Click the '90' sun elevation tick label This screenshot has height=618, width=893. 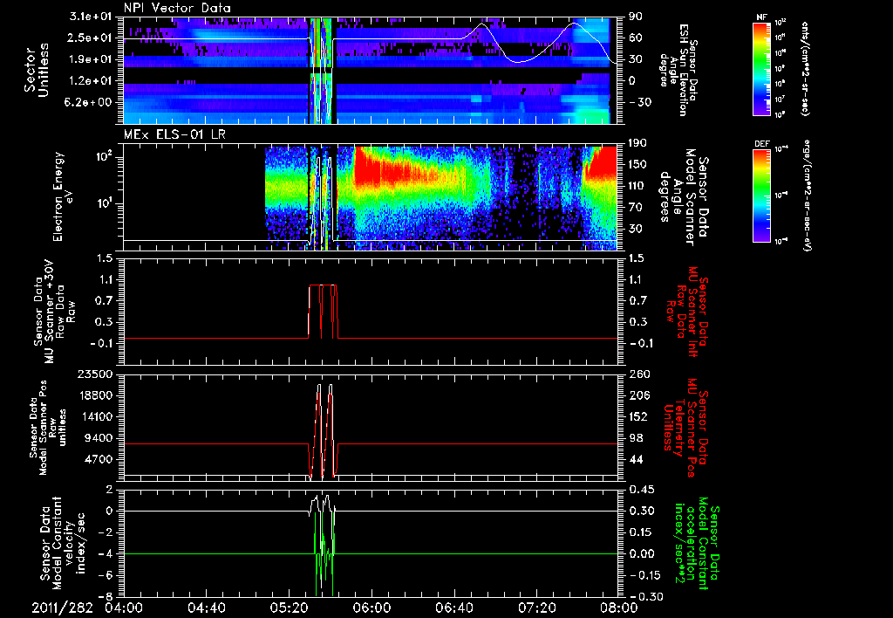[636, 17]
